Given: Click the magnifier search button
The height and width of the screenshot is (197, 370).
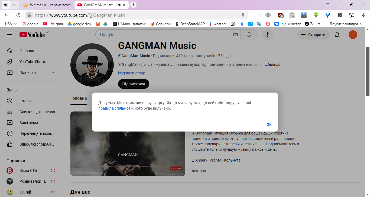Looking at the screenshot, I should 249,35.
